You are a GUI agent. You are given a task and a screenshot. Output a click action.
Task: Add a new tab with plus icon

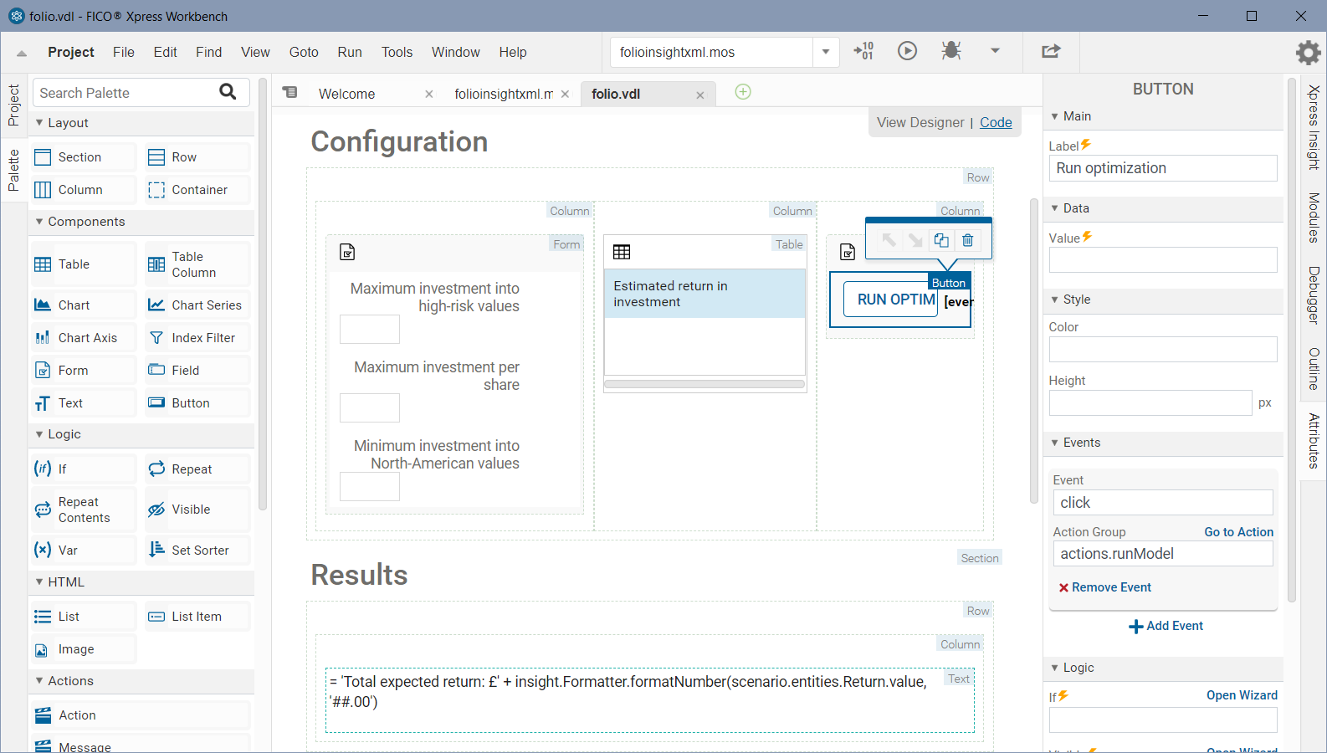(743, 92)
